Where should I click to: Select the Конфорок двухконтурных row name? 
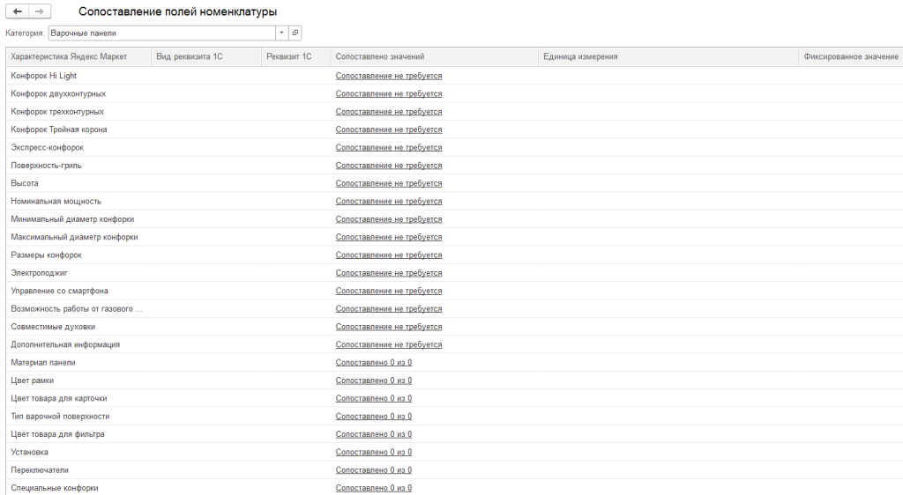point(58,93)
